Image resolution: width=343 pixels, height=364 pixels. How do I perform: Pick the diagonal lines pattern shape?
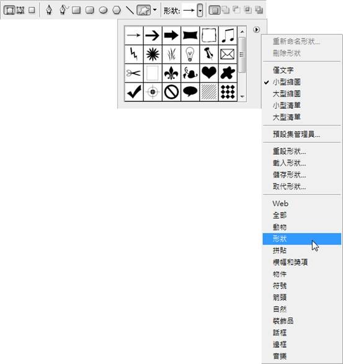[x=209, y=92]
